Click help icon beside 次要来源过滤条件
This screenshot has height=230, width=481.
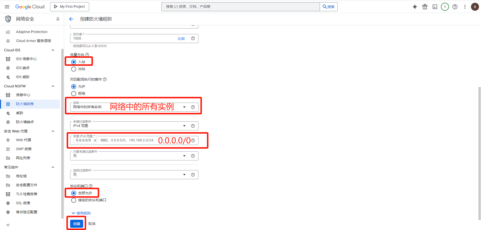193,156
